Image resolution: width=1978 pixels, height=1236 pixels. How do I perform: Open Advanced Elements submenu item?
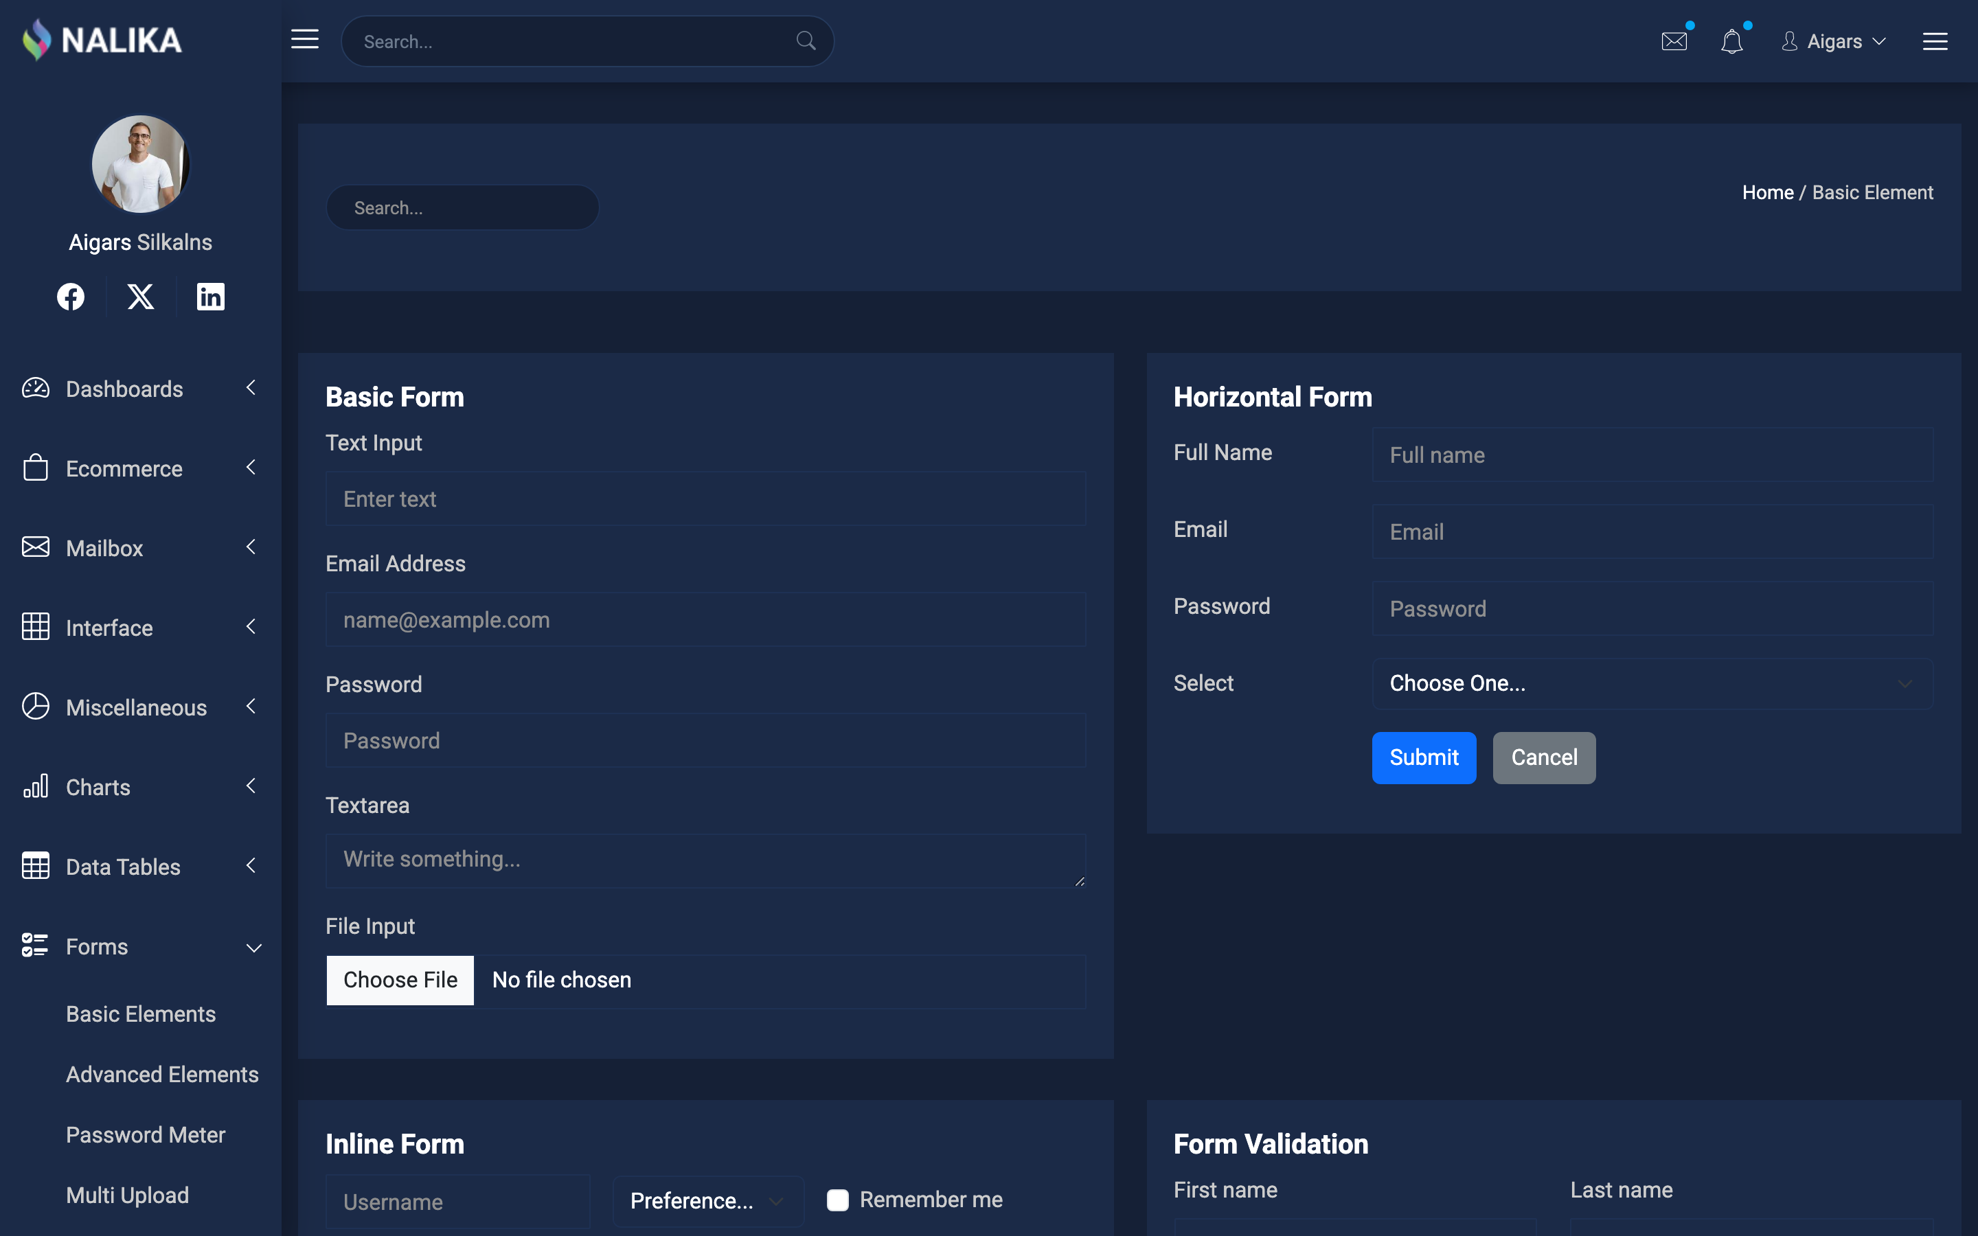click(x=162, y=1074)
